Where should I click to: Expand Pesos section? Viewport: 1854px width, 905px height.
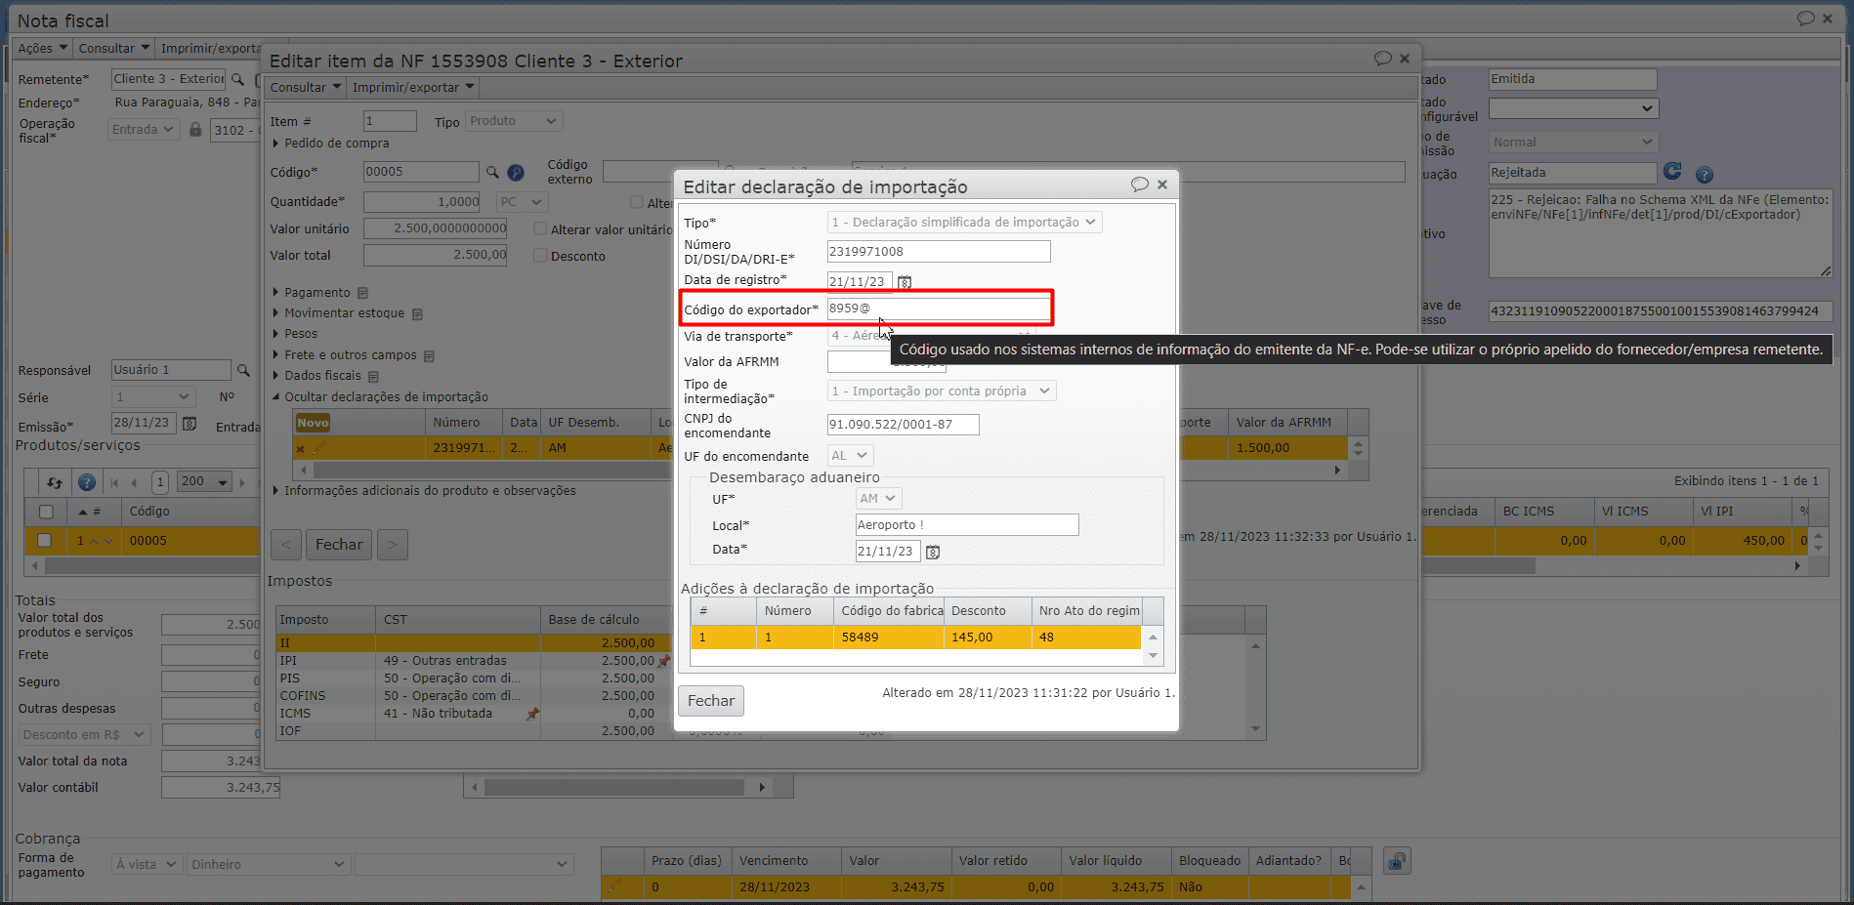[x=294, y=334]
